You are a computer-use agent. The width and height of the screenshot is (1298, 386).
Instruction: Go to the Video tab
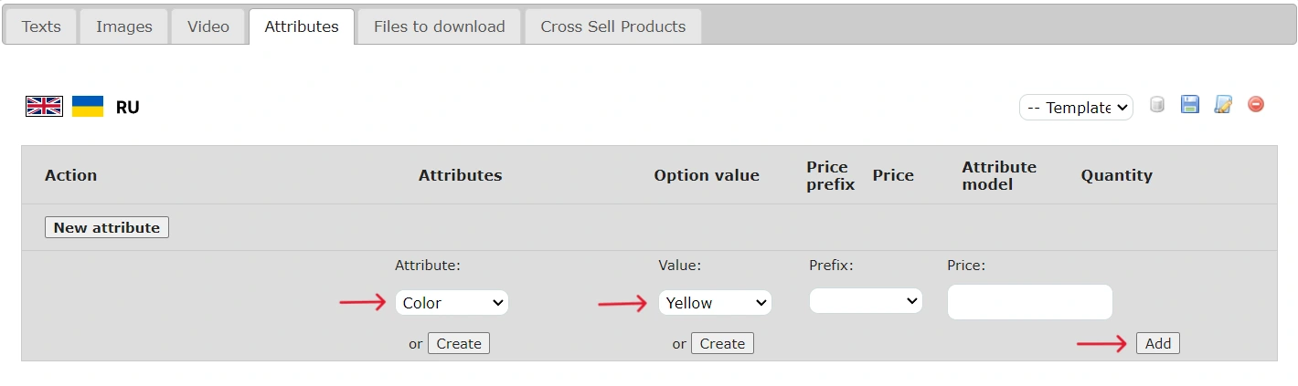208,26
